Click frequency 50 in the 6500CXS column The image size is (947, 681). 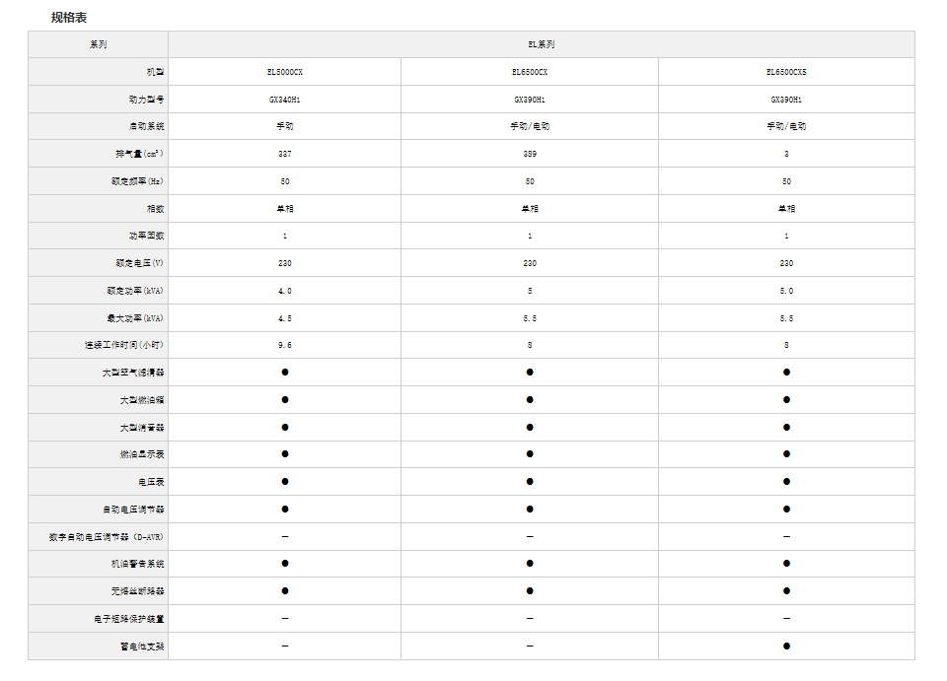[x=786, y=181]
